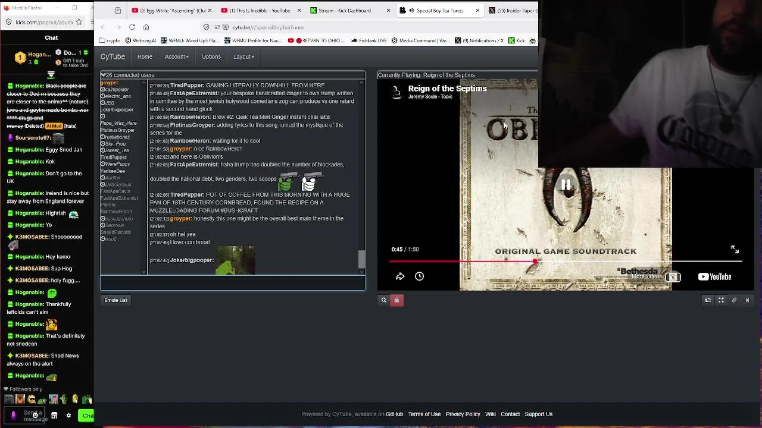The height and width of the screenshot is (428, 762).
Task: Click the Watch later clock icon
Action: (419, 276)
